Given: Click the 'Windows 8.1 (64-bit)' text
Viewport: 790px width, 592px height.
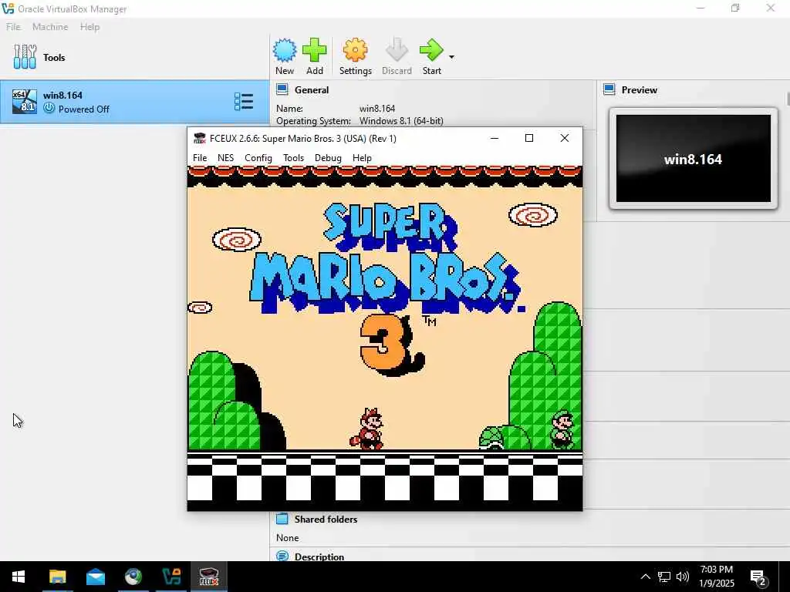Looking at the screenshot, I should pos(401,121).
